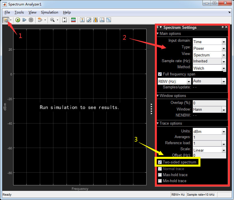Disable the Full frequency span option

(x=160, y=74)
